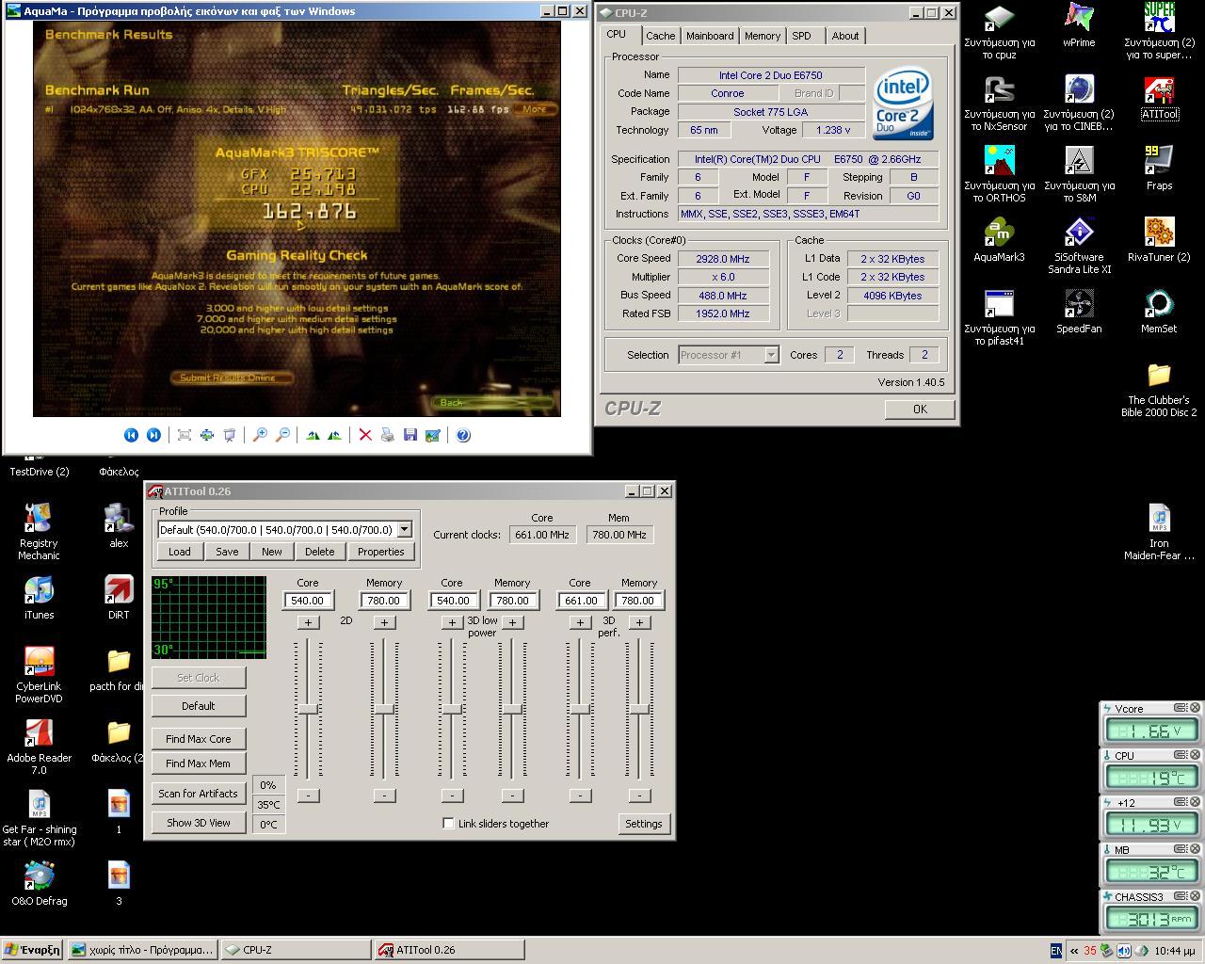Click Default button in ATITool
This screenshot has height=964, width=1205.
198,706
